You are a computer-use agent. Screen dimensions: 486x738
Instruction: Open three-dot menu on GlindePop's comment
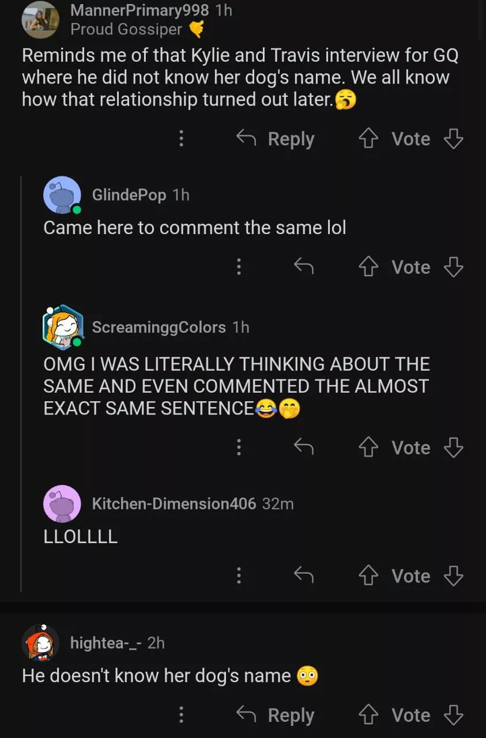239,266
